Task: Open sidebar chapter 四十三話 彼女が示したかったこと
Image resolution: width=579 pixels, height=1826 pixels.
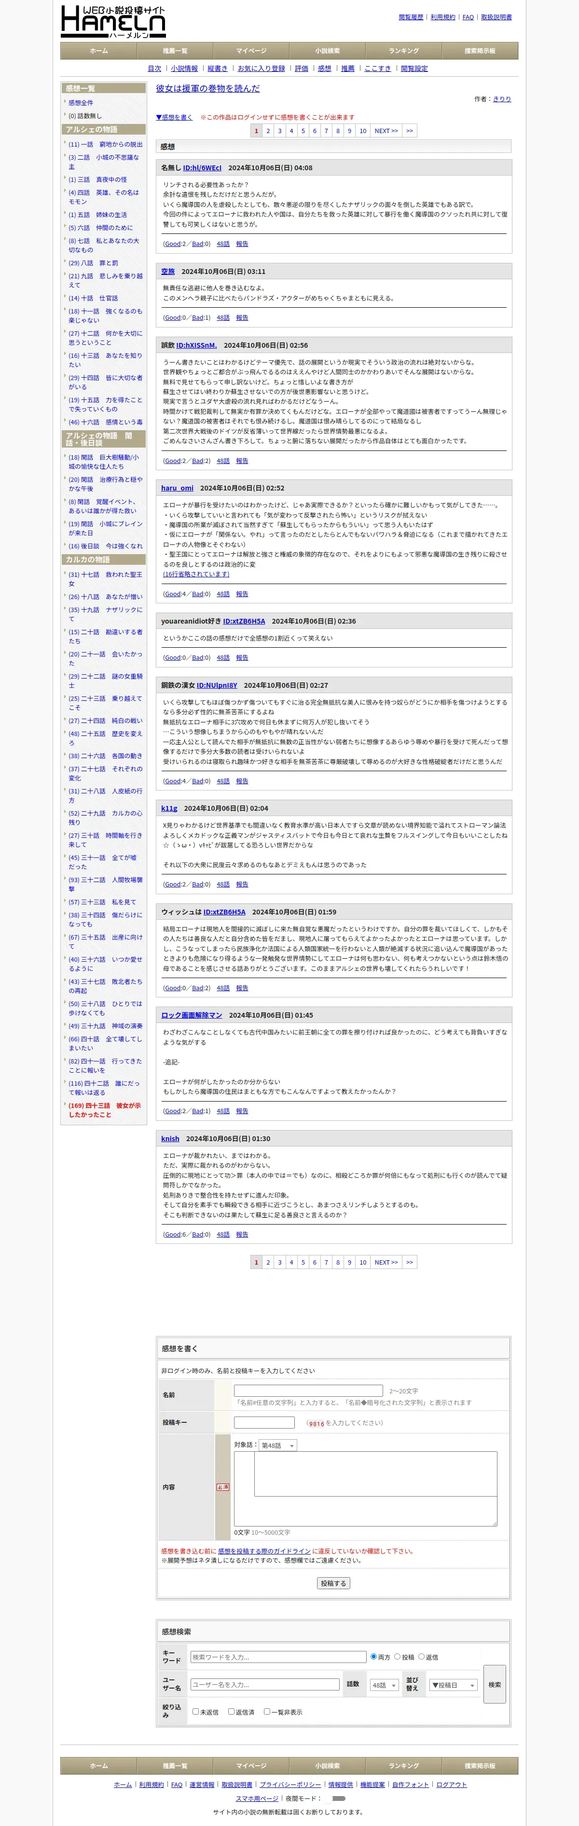Action: point(104,1110)
